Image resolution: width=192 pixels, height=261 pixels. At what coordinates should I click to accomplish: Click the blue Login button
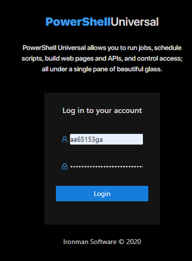pyautogui.click(x=102, y=194)
